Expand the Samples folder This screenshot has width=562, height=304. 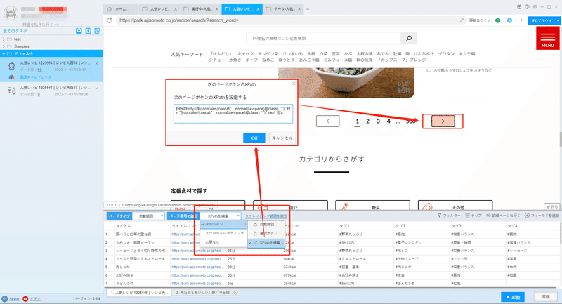(4, 46)
